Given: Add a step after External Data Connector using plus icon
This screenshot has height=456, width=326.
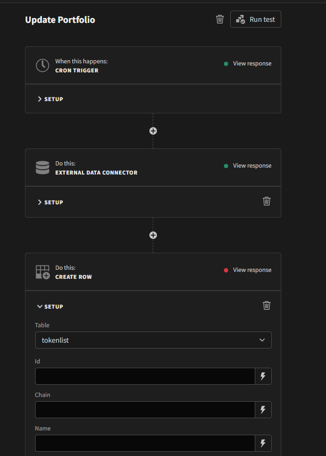Looking at the screenshot, I should click(153, 235).
